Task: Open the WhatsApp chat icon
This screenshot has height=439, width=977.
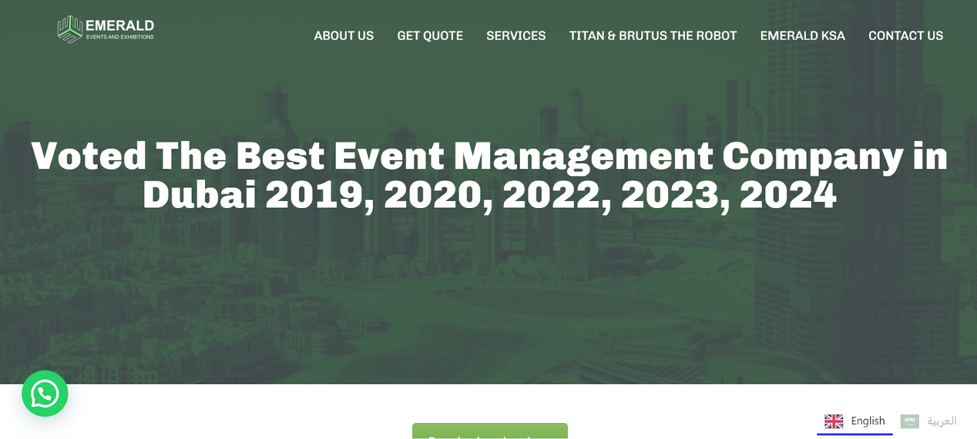Action: 45,394
